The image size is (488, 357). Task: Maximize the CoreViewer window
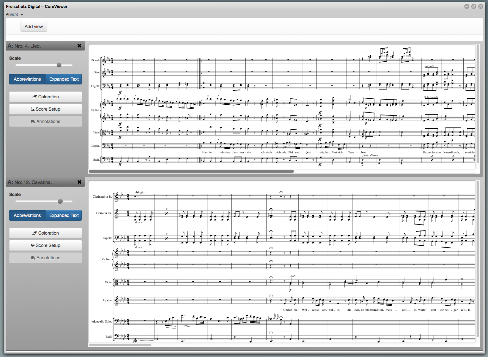tap(473, 6)
